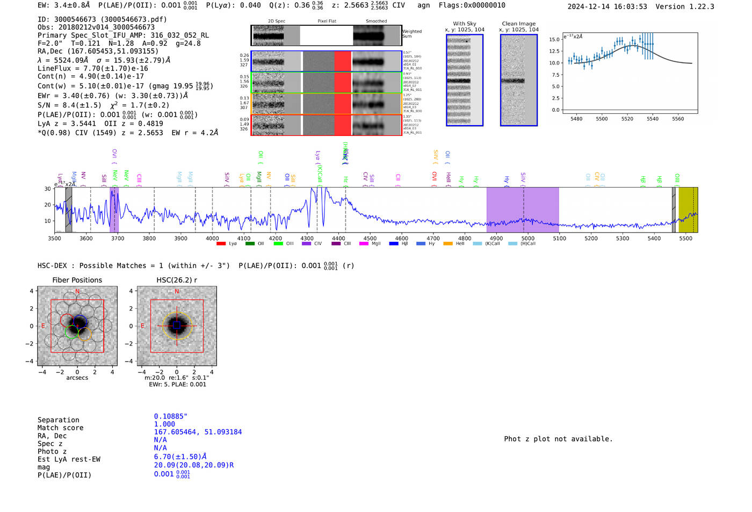Click the Primary Spec_Slot_IFU_AMP line

(124, 35)
